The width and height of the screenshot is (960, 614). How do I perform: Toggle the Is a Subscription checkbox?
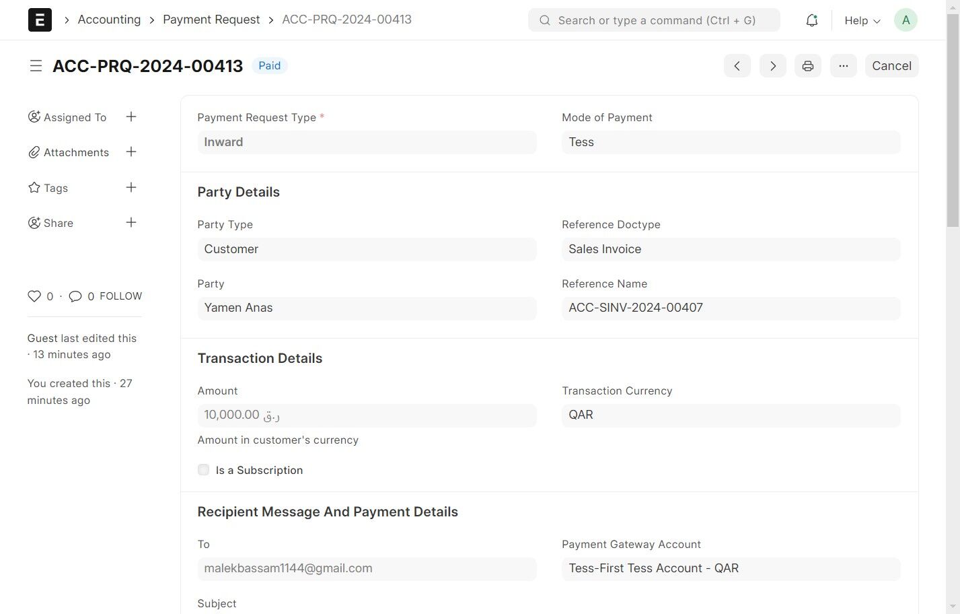click(x=204, y=470)
